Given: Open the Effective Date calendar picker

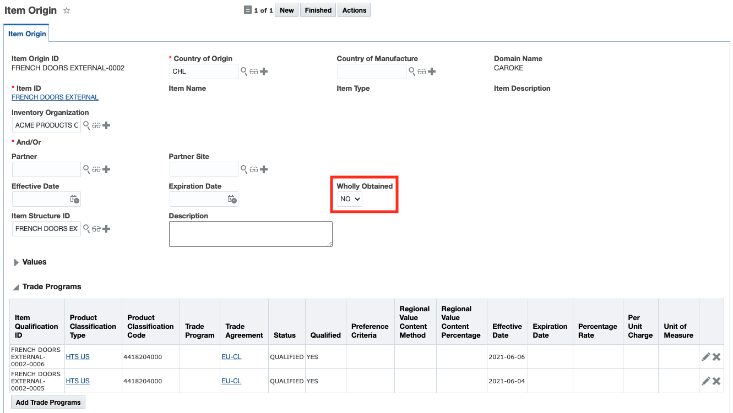Looking at the screenshot, I should (x=75, y=199).
